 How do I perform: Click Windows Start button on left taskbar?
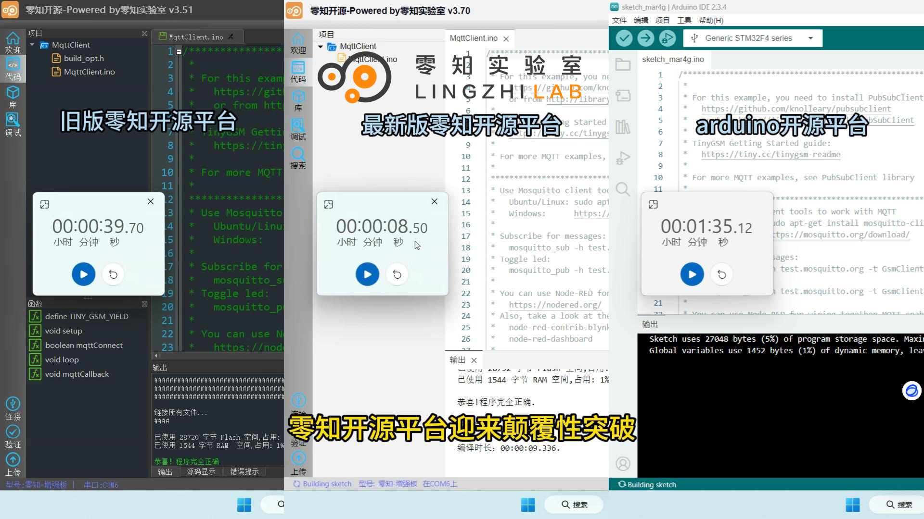[244, 505]
